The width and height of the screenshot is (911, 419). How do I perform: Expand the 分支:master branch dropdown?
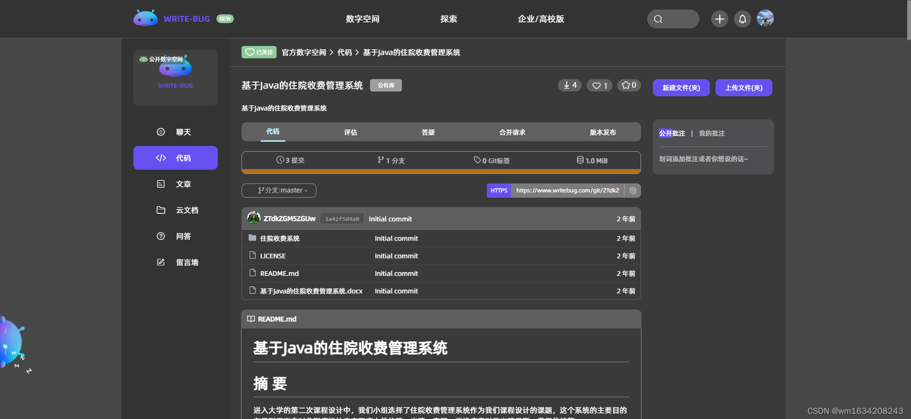point(279,191)
